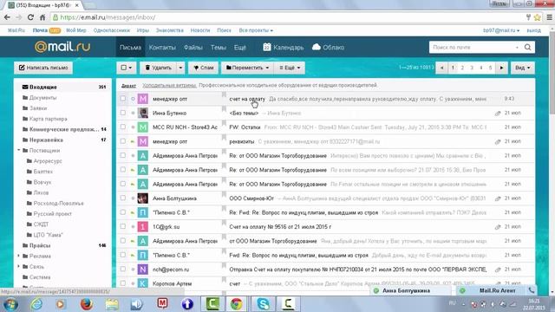Viewport: 555px width, 312px height.
Task: Click the browser back arrow
Action: pos(7,17)
